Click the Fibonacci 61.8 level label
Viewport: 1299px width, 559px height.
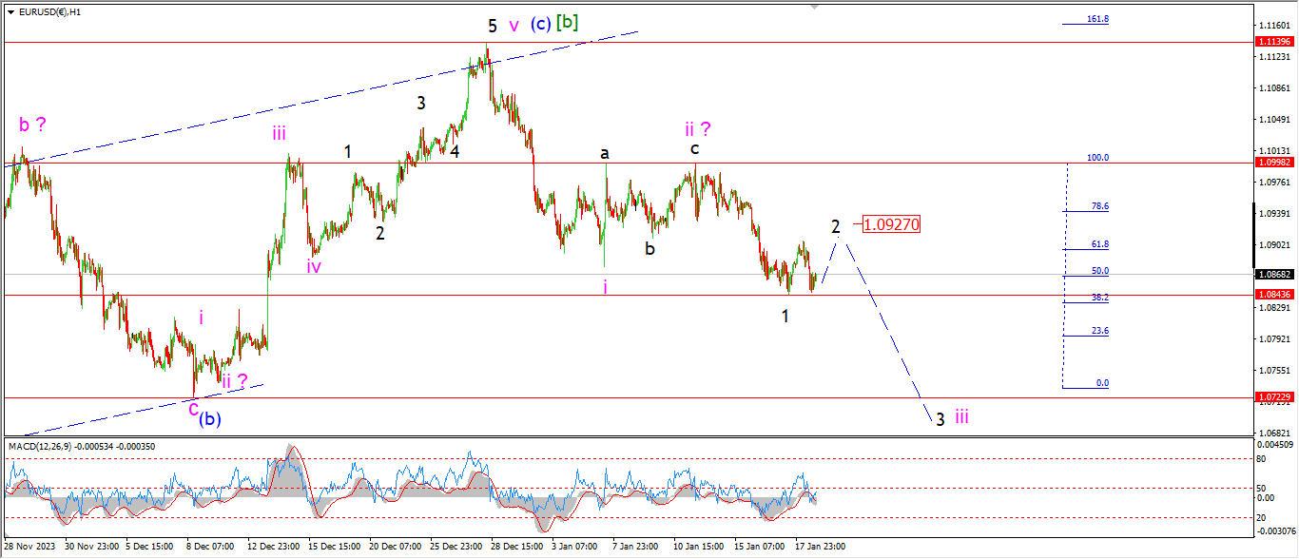pos(1100,244)
